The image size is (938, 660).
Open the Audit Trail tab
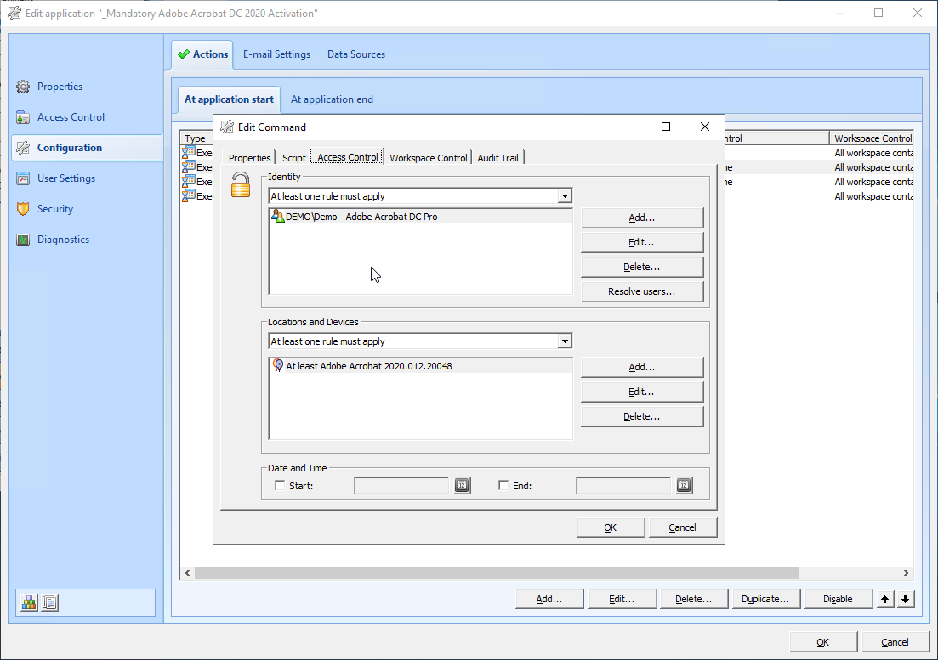pos(497,158)
